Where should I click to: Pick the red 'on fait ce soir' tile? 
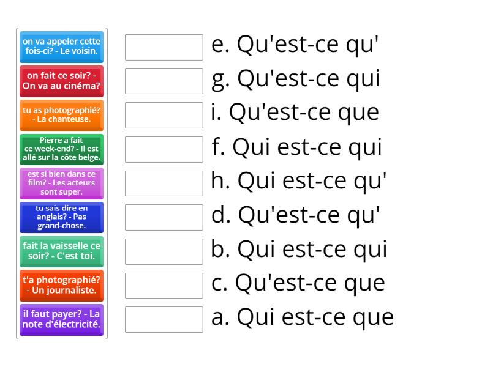pyautogui.click(x=62, y=81)
